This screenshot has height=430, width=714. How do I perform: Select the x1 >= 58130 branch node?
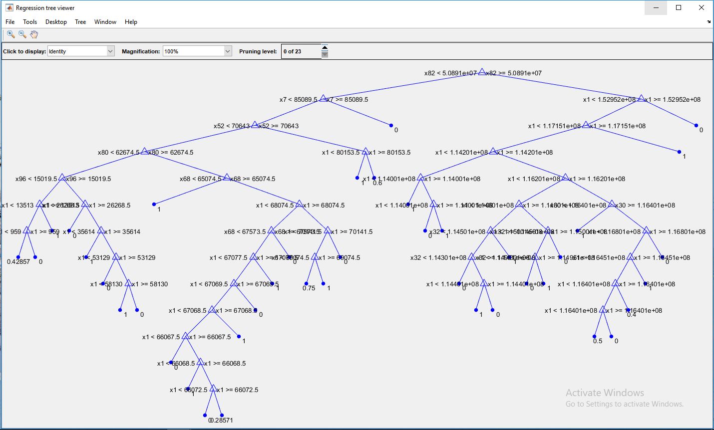point(128,283)
